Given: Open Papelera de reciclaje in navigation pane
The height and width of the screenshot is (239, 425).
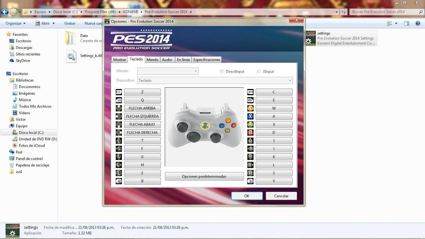Looking at the screenshot, I should click(32, 165).
